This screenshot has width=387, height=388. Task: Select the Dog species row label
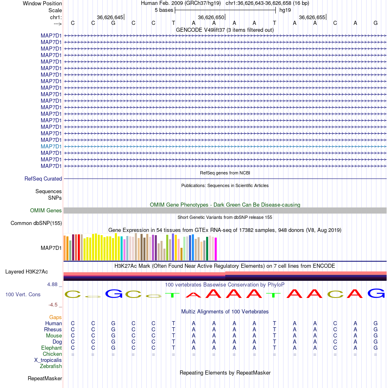tap(57, 342)
